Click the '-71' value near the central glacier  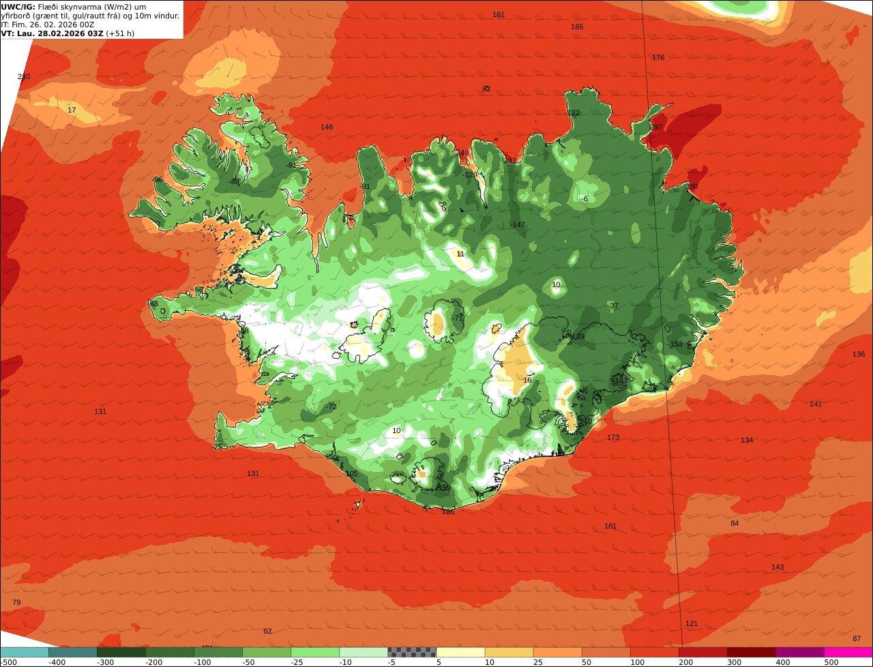click(458, 318)
